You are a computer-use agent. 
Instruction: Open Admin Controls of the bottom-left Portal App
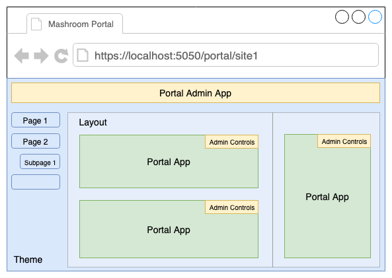pyautogui.click(x=232, y=207)
